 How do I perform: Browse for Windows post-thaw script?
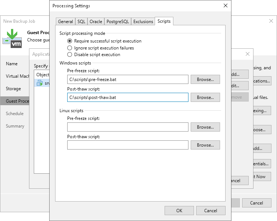205,97
